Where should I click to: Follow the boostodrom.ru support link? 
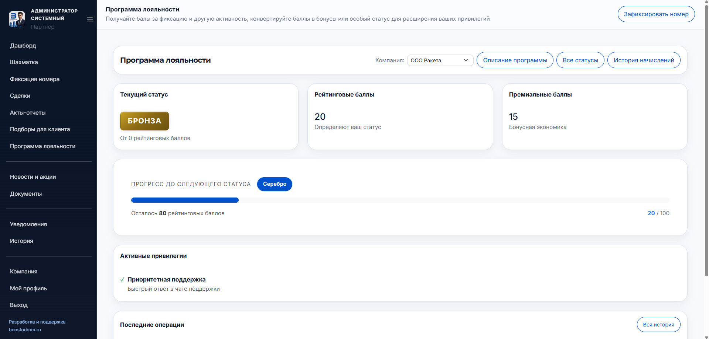[25, 330]
